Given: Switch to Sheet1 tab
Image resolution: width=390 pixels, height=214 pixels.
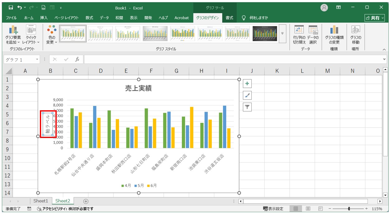Looking at the screenshot, I should (x=41, y=201).
